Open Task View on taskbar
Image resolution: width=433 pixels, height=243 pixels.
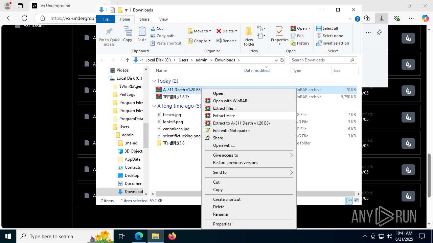pyautogui.click(x=122, y=236)
